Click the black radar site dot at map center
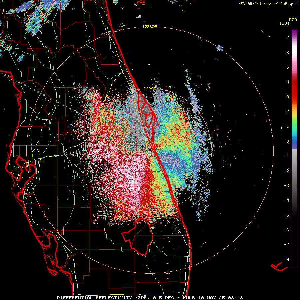 tap(150, 150)
